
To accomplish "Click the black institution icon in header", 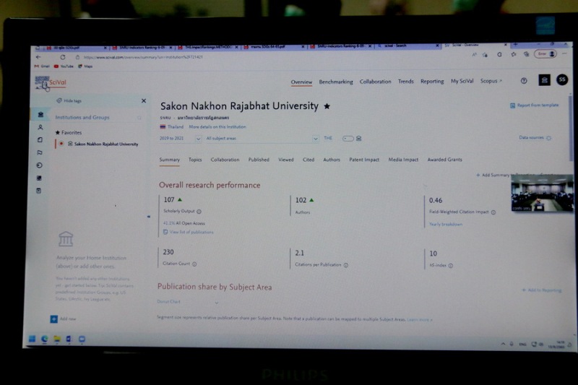I will click(x=544, y=81).
